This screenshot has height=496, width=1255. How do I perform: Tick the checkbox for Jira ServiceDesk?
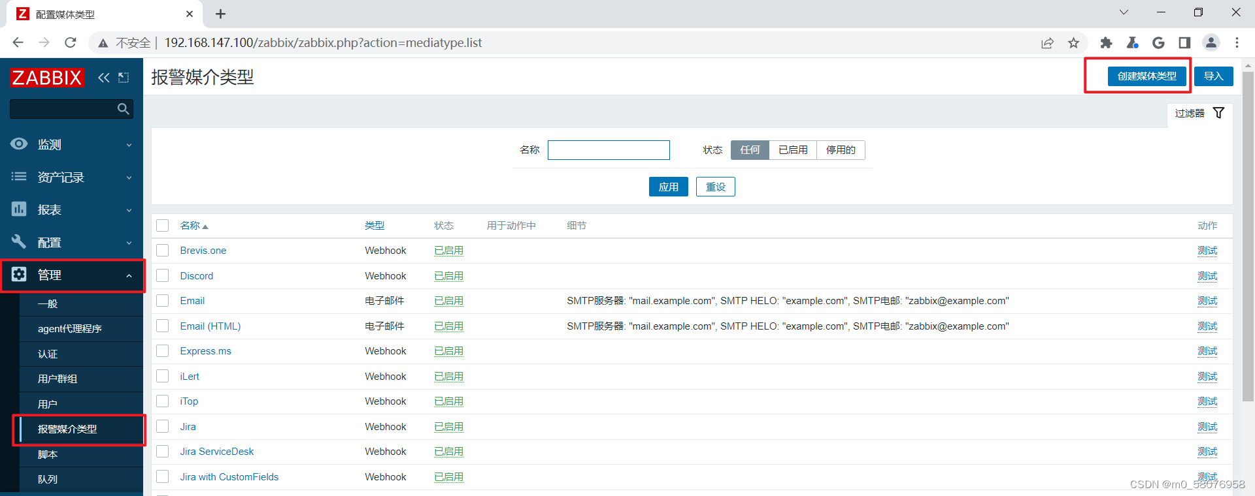[163, 452]
